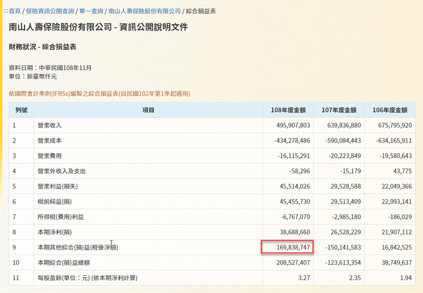
Task: Click the value 38,688,660
Action: [x=295, y=232]
